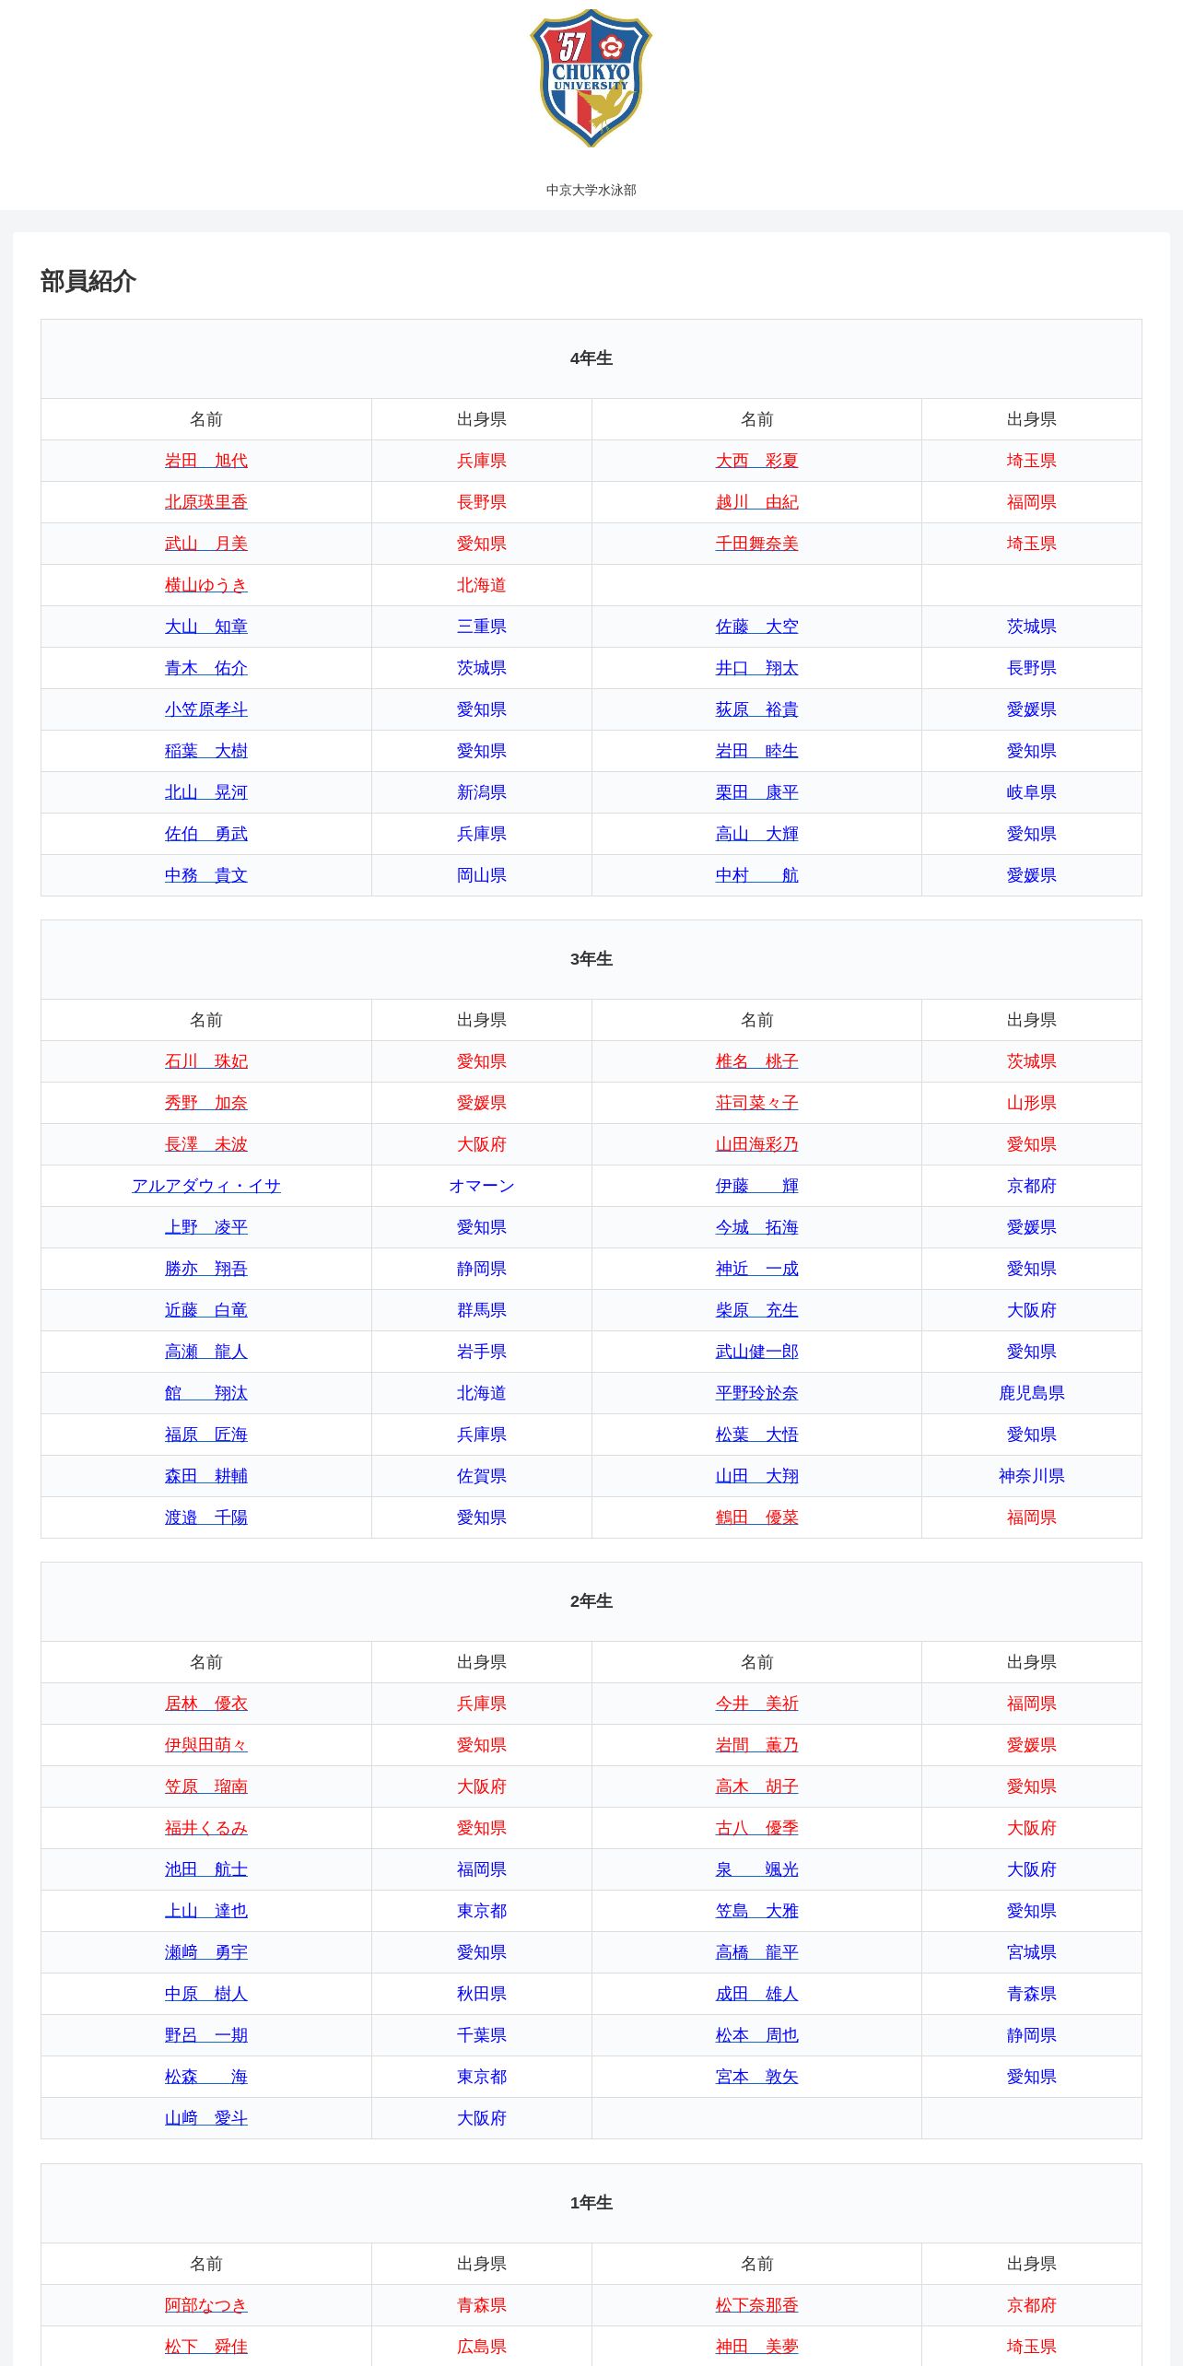Click the 中京大学水泳部 site title text
The height and width of the screenshot is (2366, 1183).
click(x=591, y=190)
